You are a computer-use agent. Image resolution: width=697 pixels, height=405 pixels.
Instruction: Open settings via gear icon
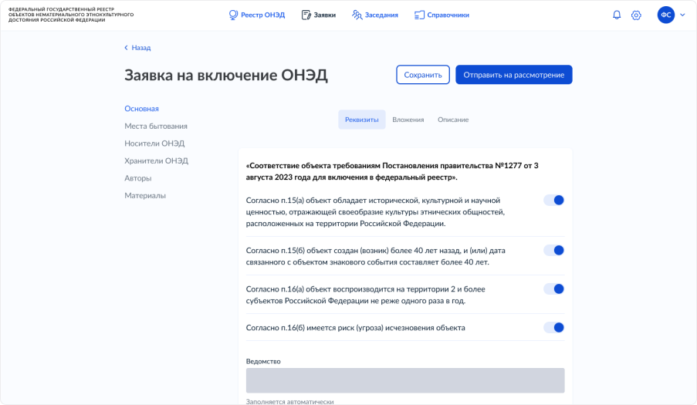[636, 15]
